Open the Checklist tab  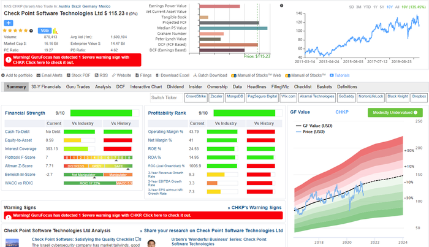tap(303, 86)
